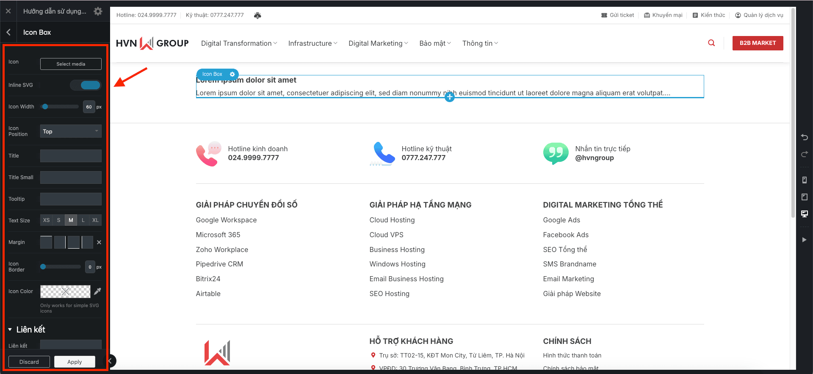The height and width of the screenshot is (374, 813).
Task: Click the Icon Box element options gear
Action: coord(232,74)
